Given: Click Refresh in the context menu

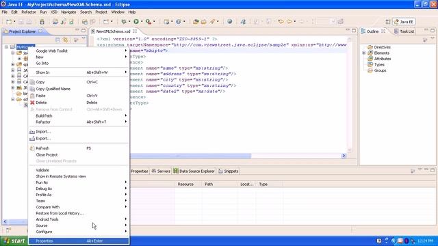Looking at the screenshot, I should point(79,148).
